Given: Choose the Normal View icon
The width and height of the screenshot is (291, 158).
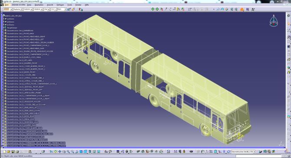Looking at the screenshot, I should (77, 151).
